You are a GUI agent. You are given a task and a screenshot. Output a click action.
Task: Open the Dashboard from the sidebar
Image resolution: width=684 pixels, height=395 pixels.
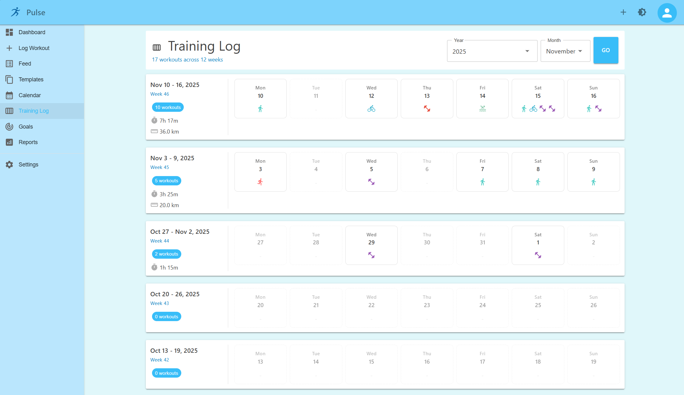[x=32, y=32]
